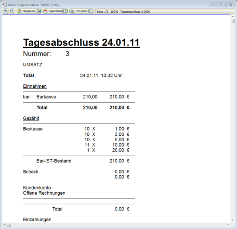Click the vertical scrollbar up arrow
Image resolution: width=237 pixels, height=229 pixels.
pyautogui.click(x=232, y=16)
